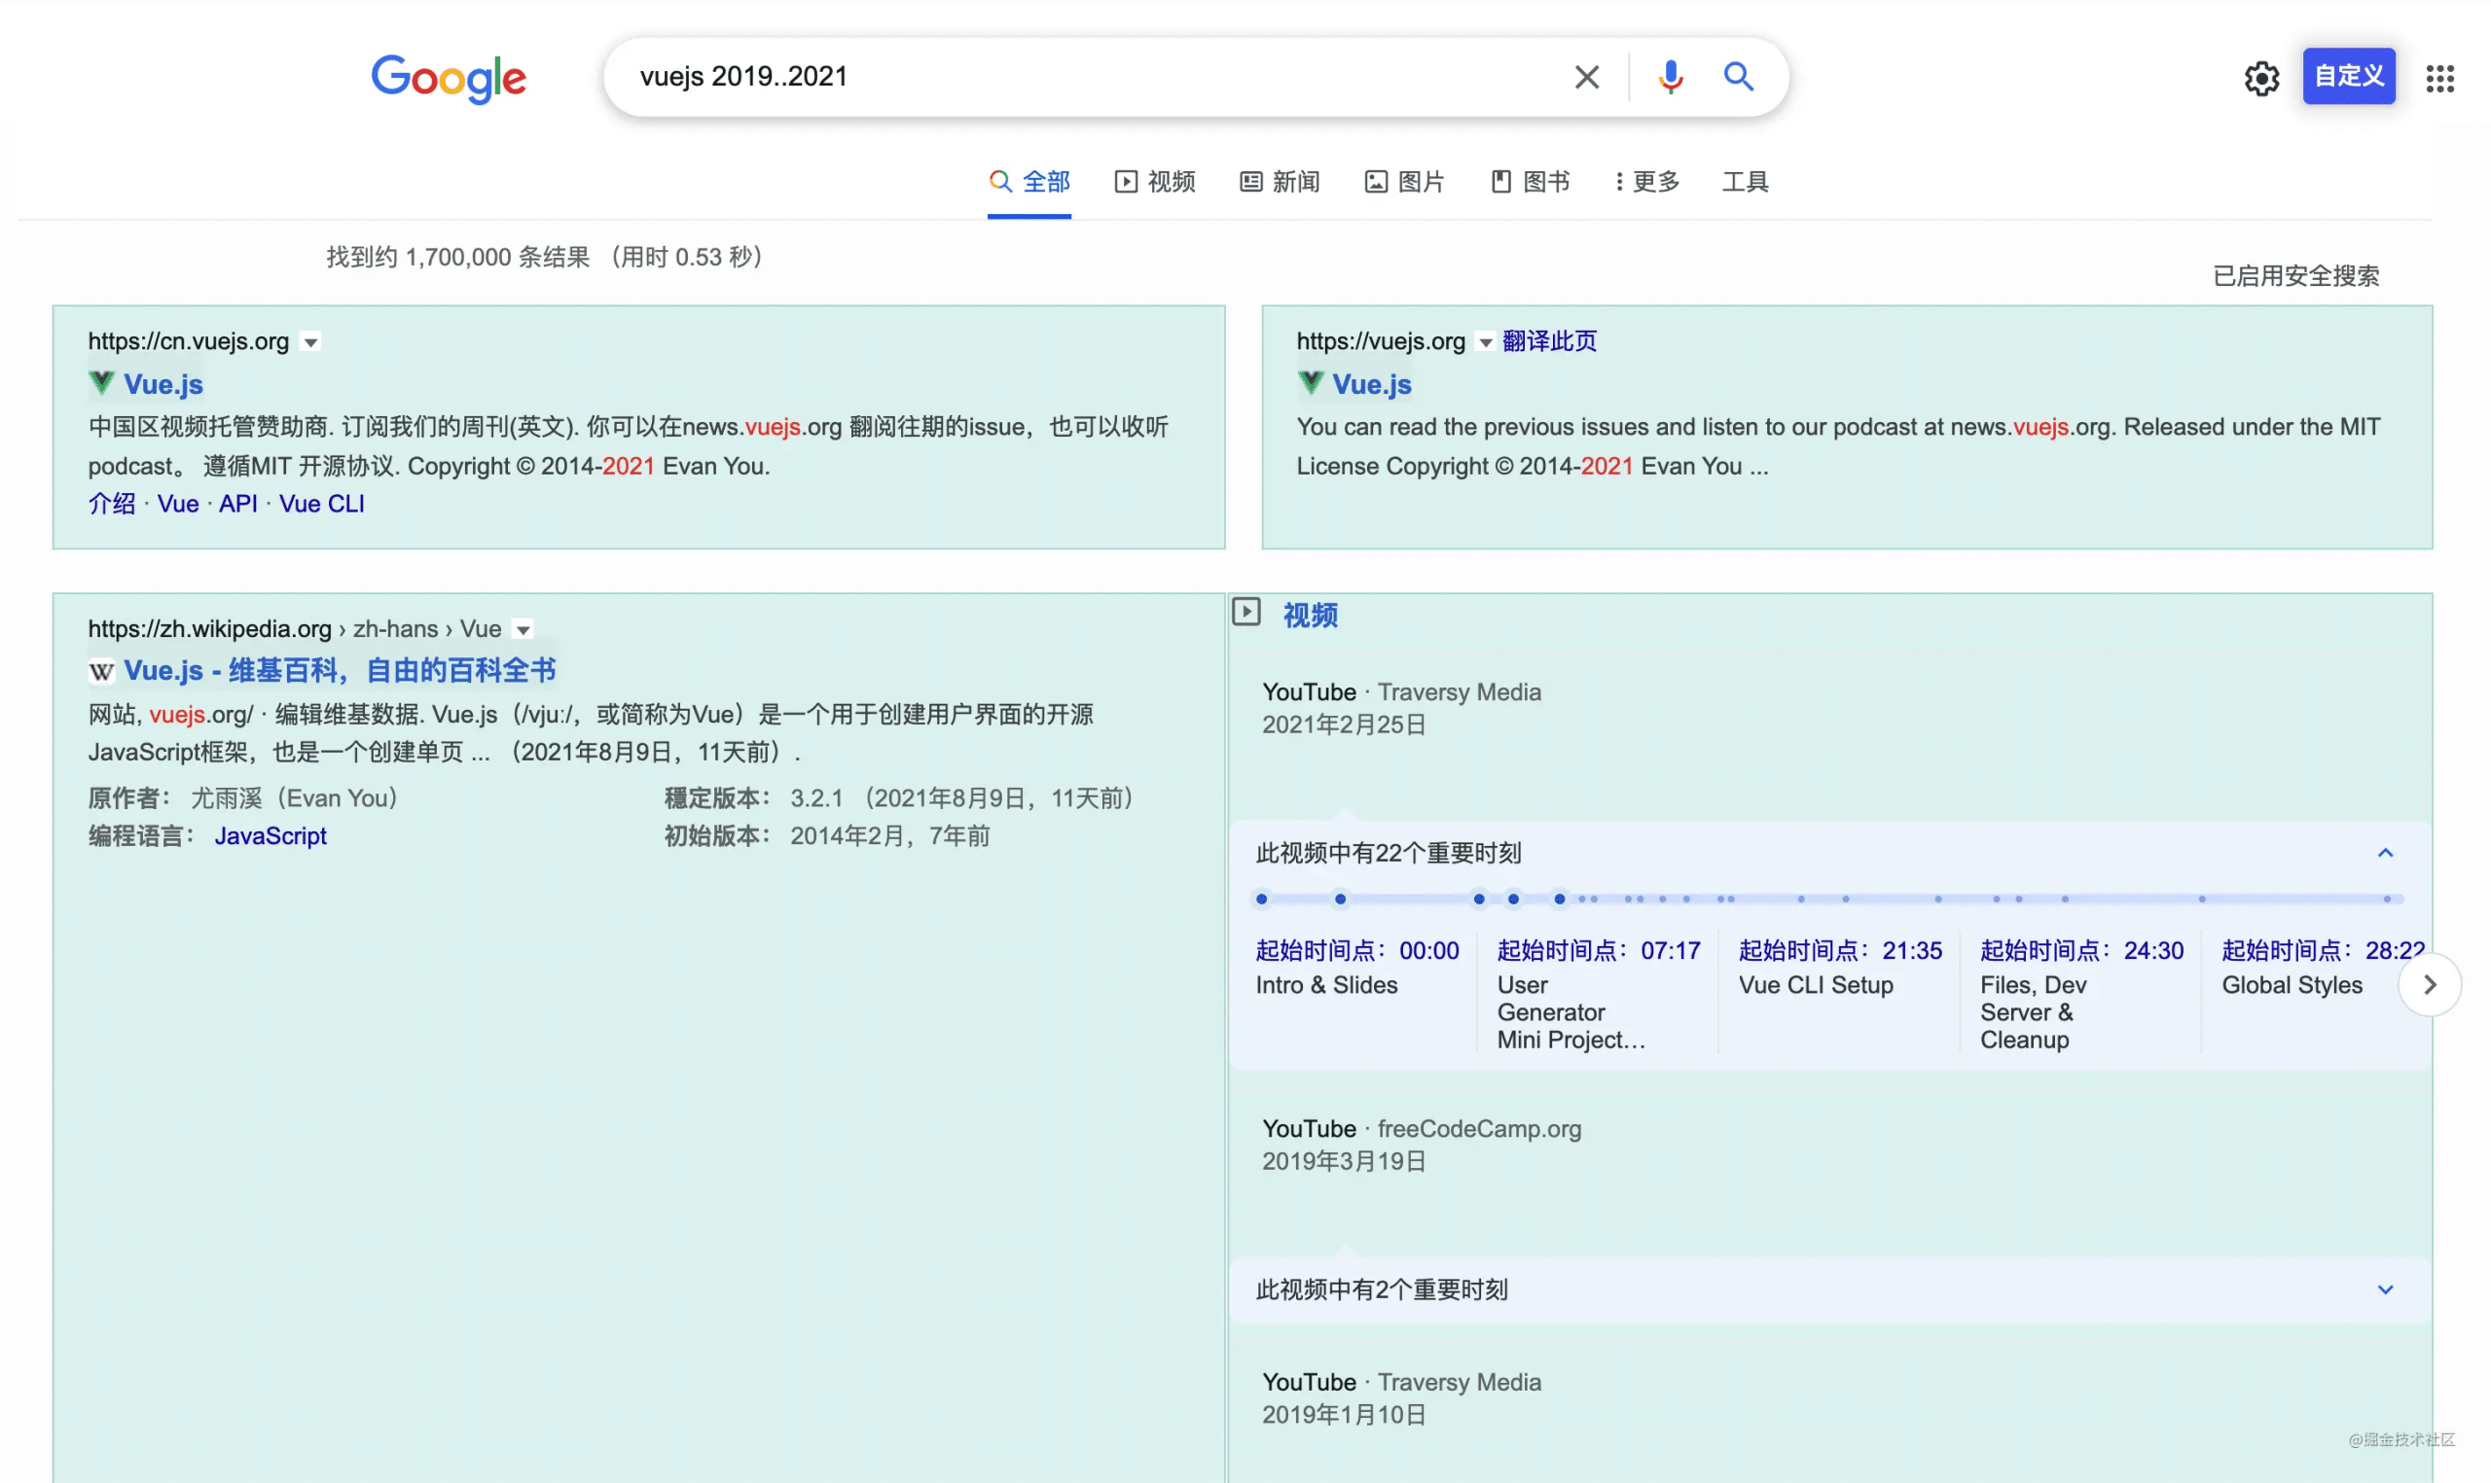Open Google apps grid icon
This screenshot has width=2491, height=1483.
(x=2439, y=78)
